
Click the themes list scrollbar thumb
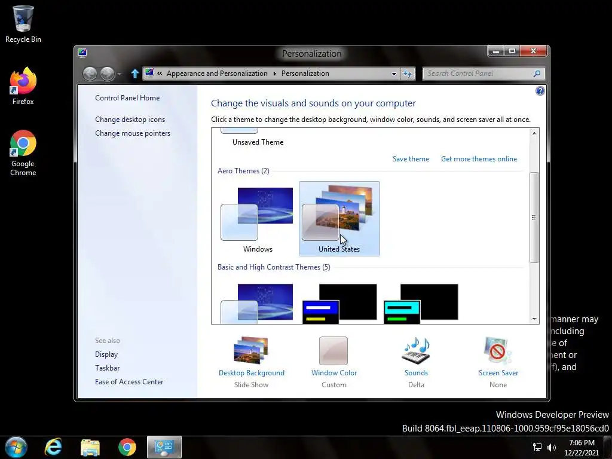[x=534, y=218]
